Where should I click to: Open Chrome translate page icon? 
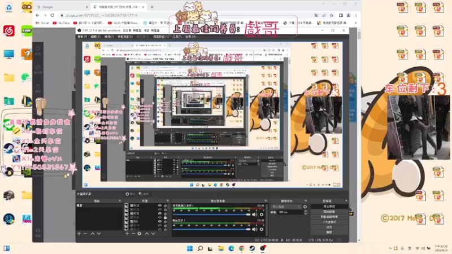[x=316, y=15]
